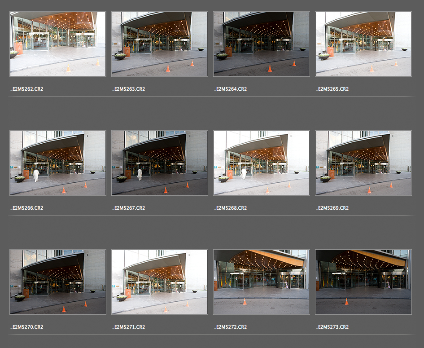Image resolution: width=424 pixels, height=348 pixels.
Task: Click the _E2M5265.CR2 filename text
Action: (332, 89)
